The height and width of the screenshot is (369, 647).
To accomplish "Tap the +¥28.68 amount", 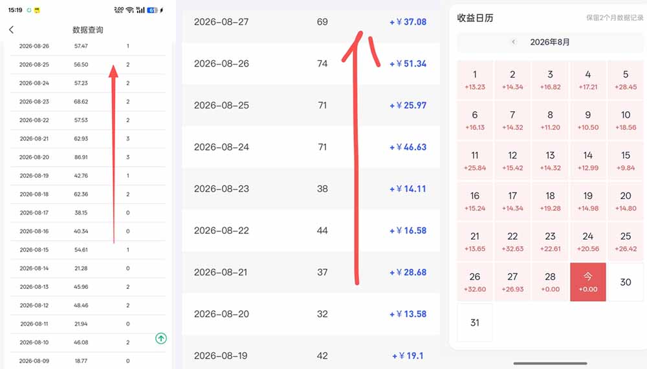I will 408,272.
